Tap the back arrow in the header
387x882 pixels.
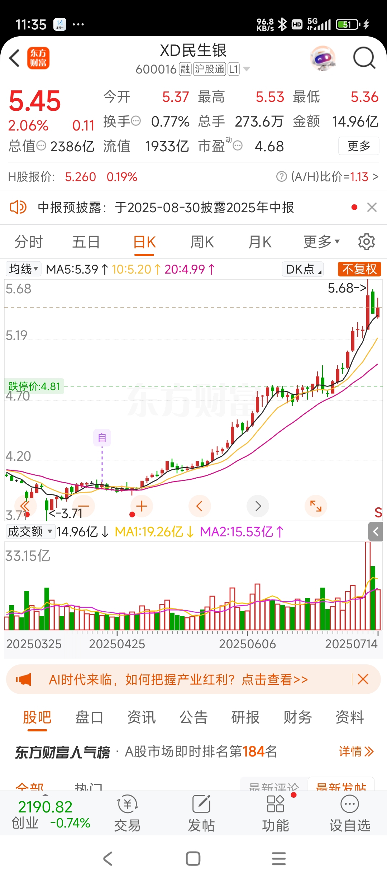(x=14, y=58)
